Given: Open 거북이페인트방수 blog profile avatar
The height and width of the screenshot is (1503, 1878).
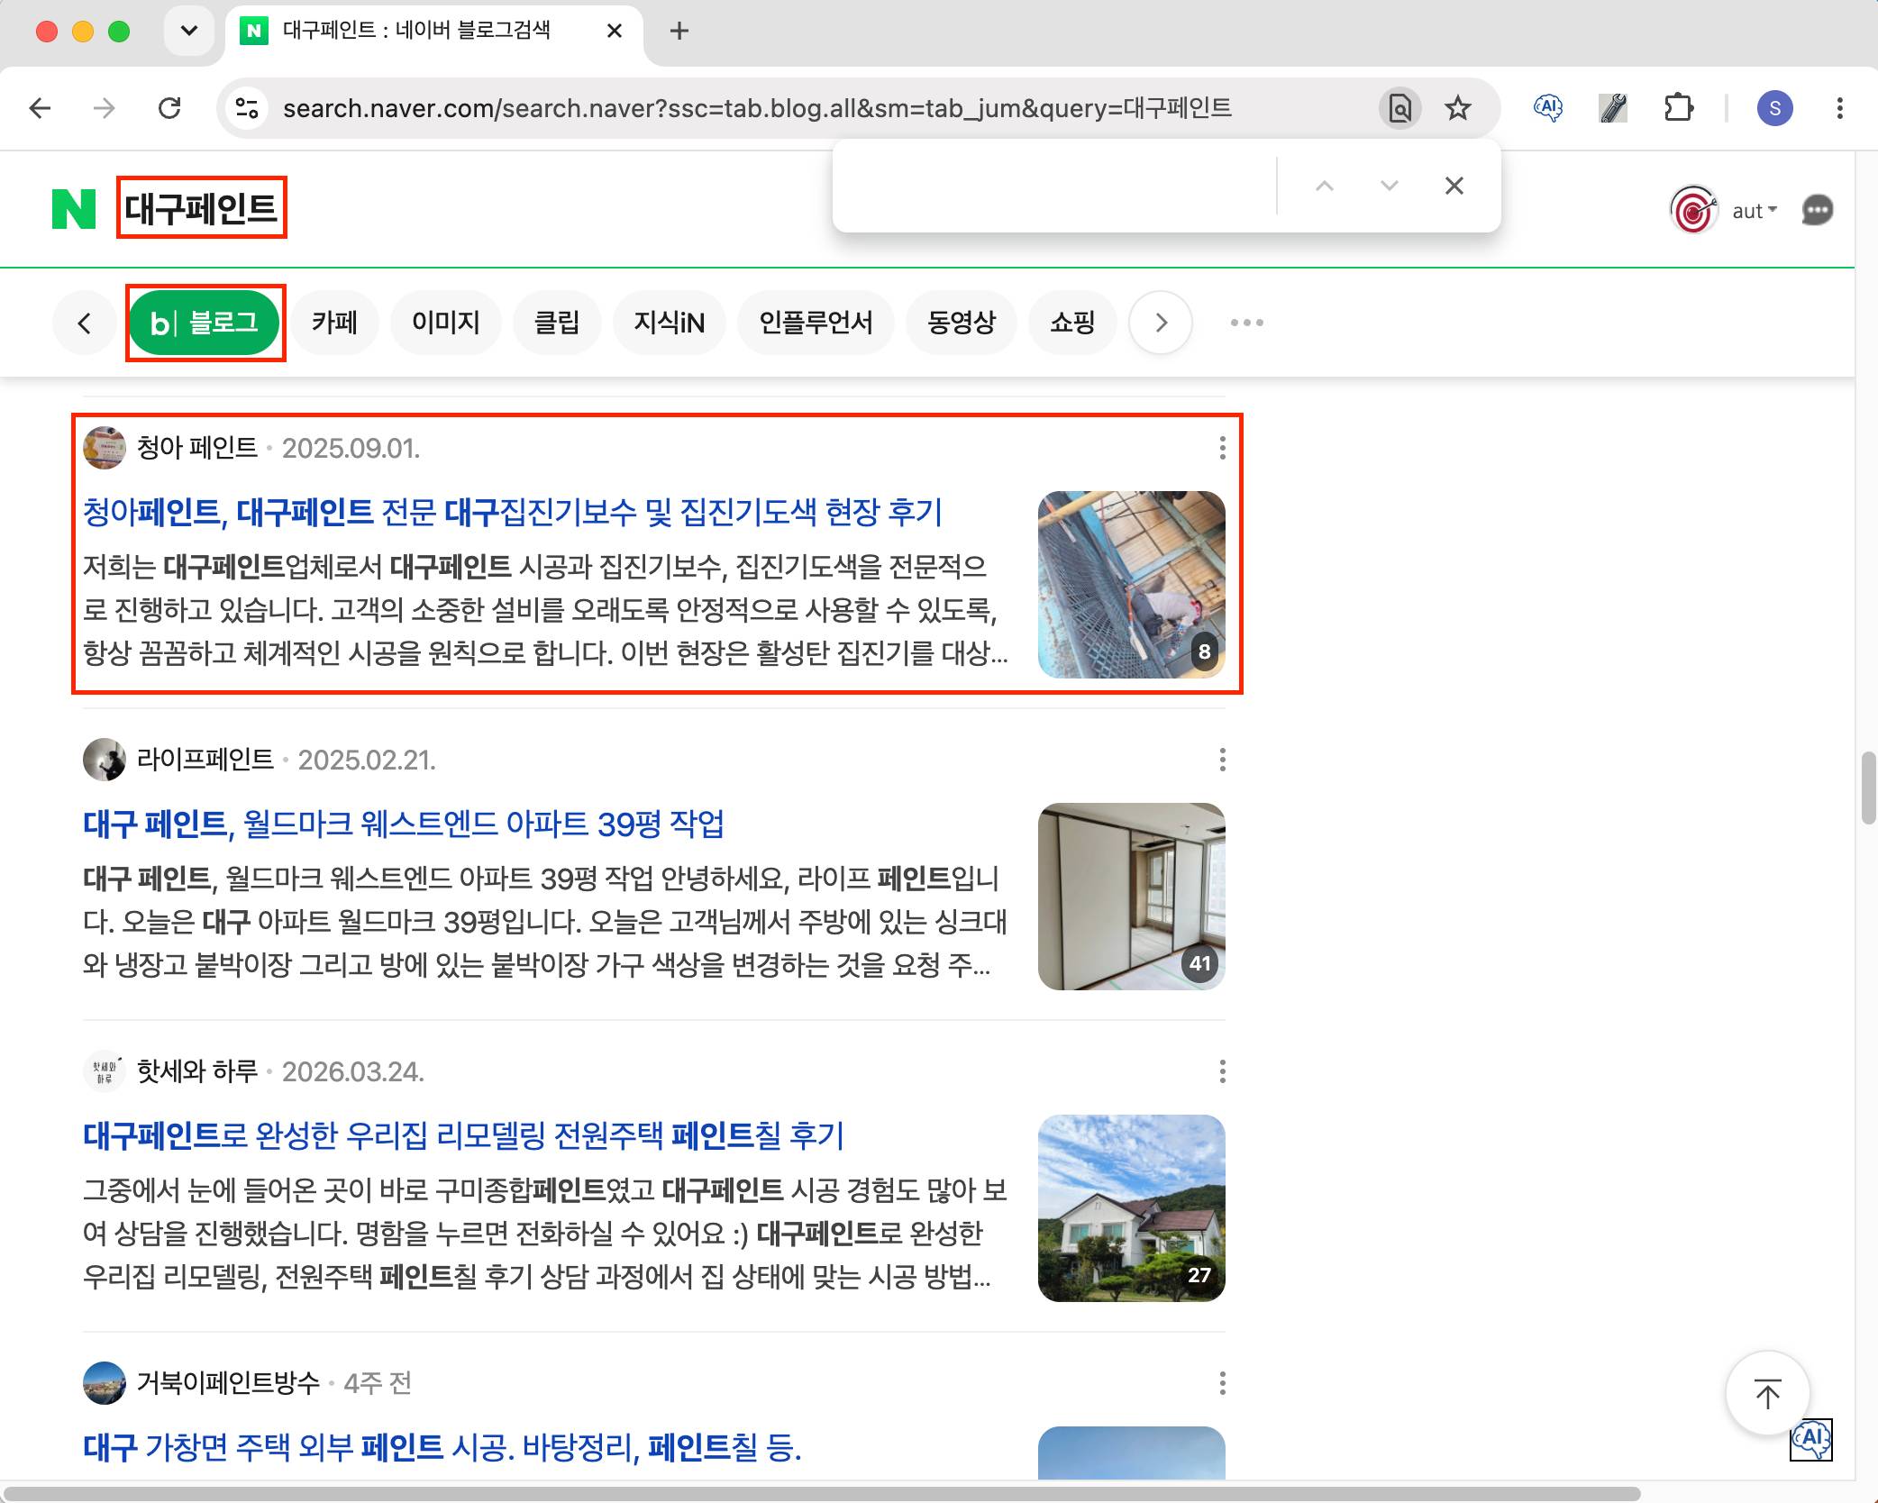Looking at the screenshot, I should [105, 1383].
